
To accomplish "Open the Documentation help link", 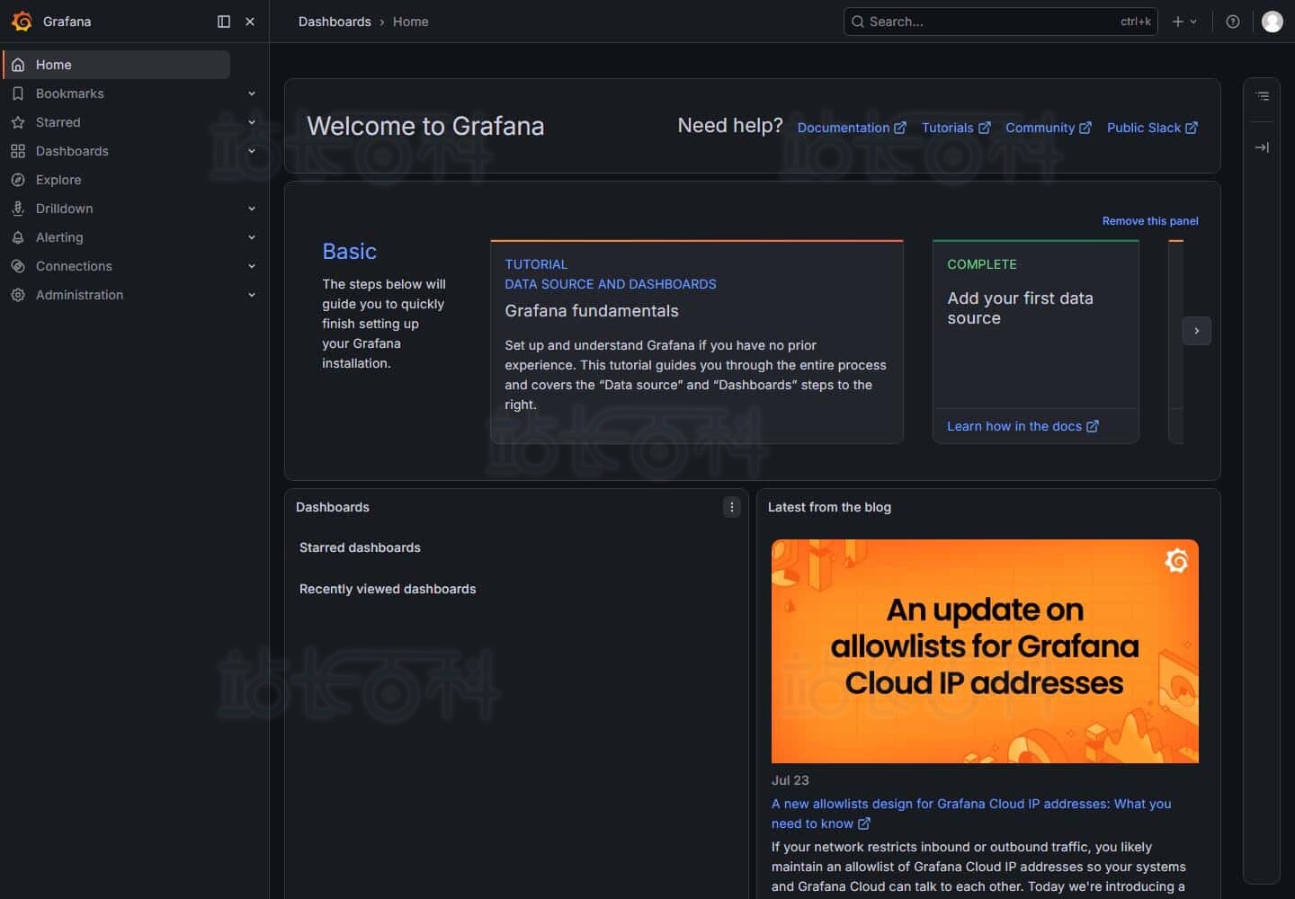I will (x=852, y=128).
